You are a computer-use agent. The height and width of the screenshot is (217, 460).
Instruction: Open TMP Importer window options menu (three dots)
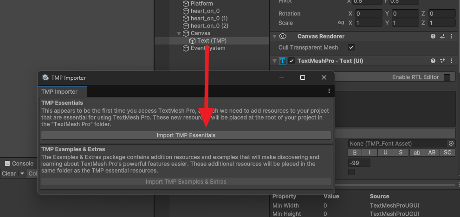point(329,91)
